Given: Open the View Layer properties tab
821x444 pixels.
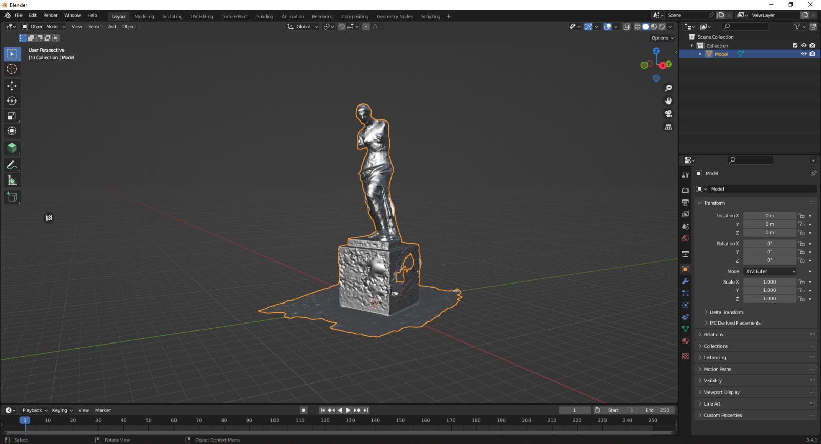Looking at the screenshot, I should point(685,214).
